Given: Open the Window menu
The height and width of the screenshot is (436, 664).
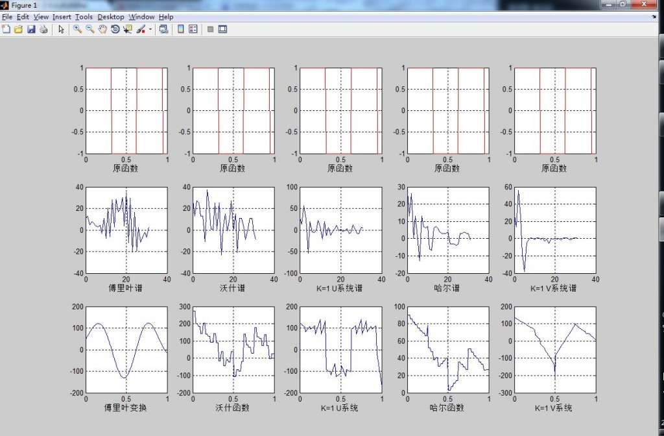Looking at the screenshot, I should point(141,17).
